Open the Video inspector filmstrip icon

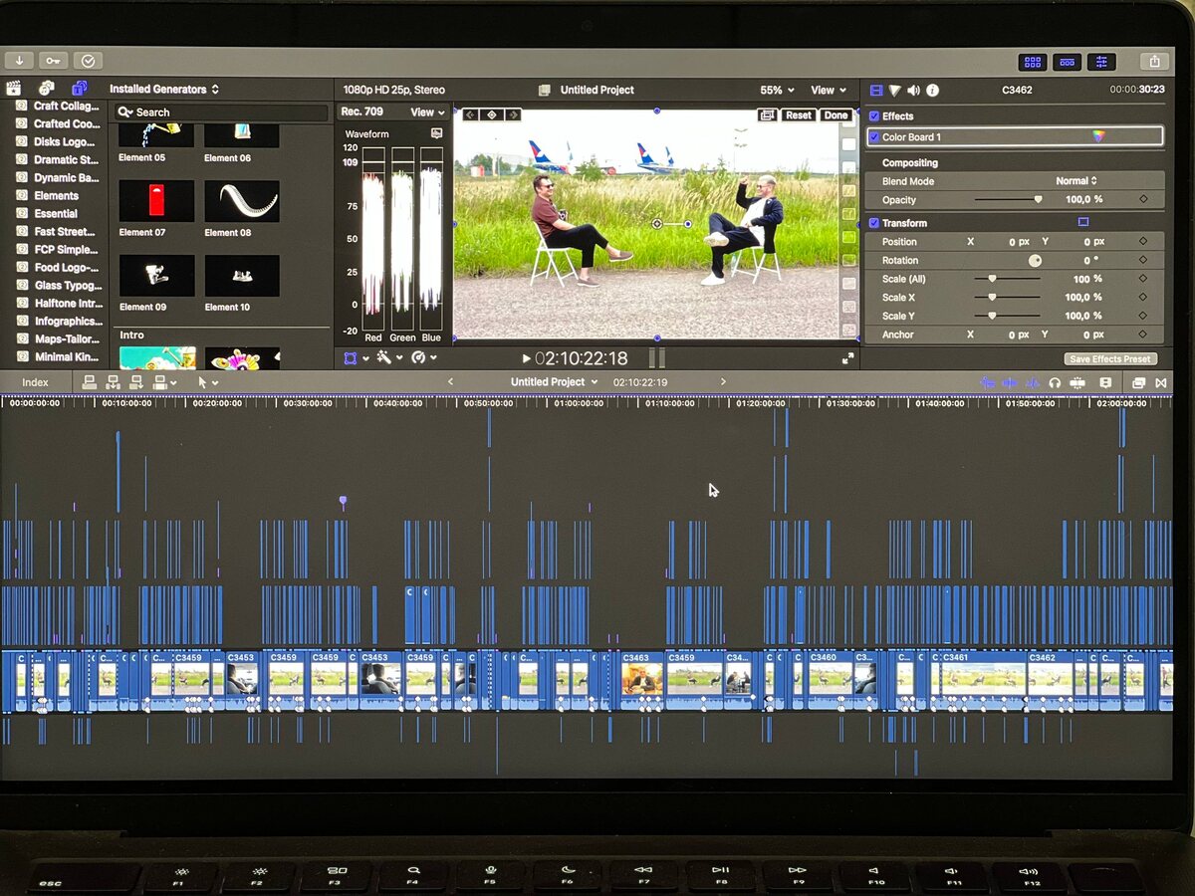876,90
